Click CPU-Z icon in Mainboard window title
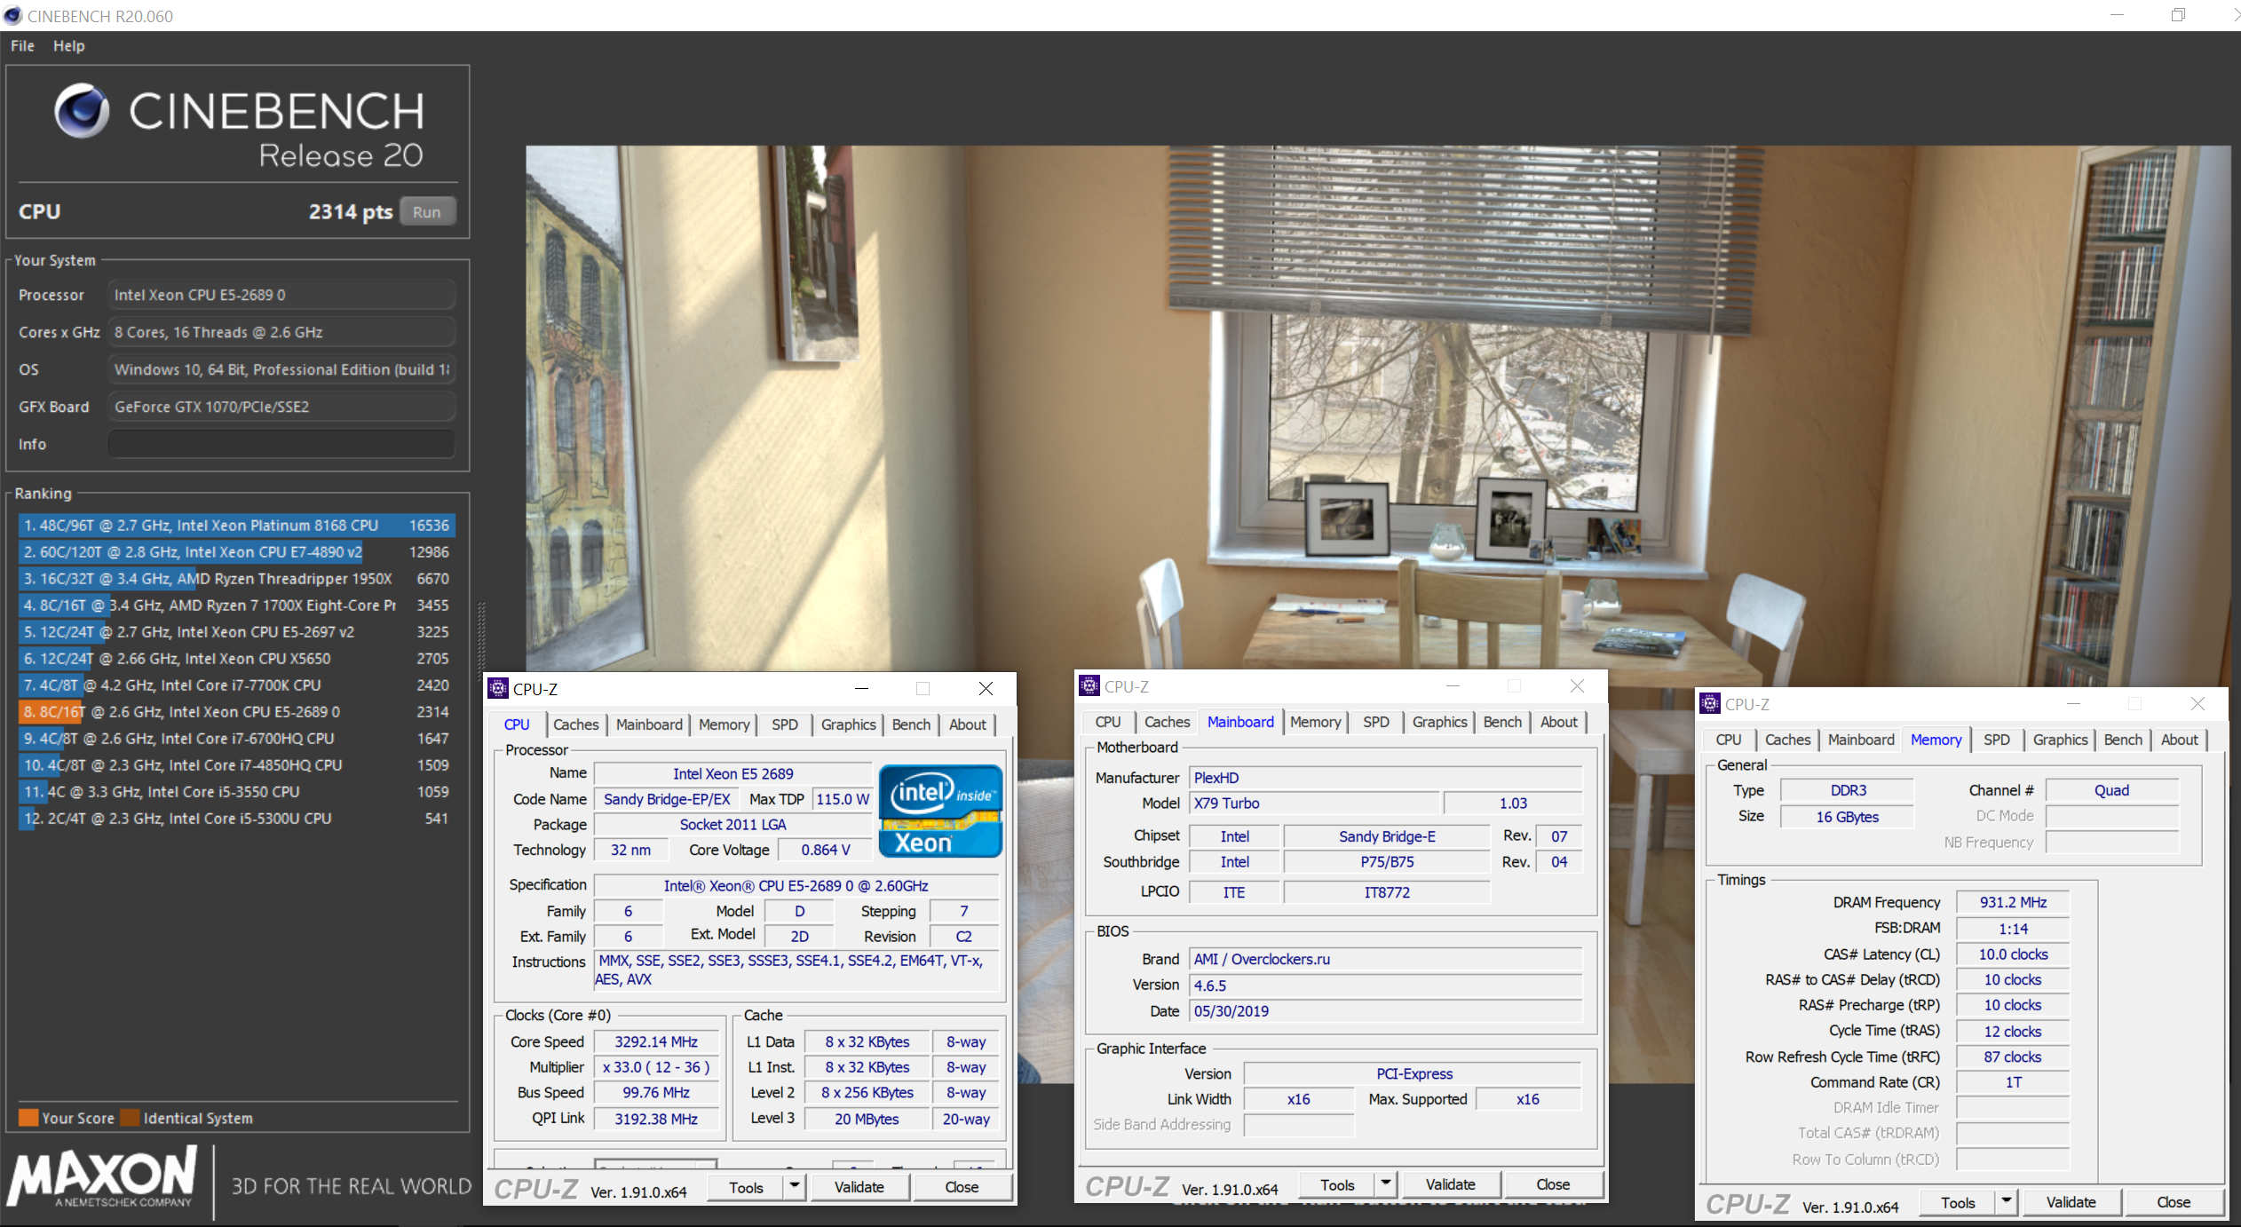The image size is (2241, 1227). 1089,685
